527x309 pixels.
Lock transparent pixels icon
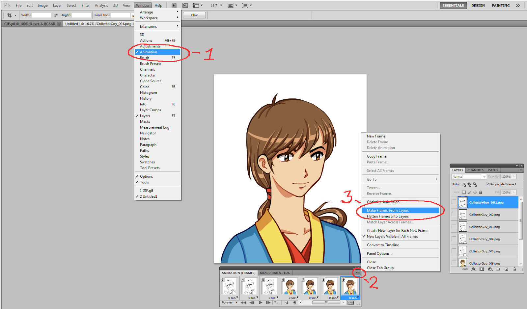click(464, 192)
